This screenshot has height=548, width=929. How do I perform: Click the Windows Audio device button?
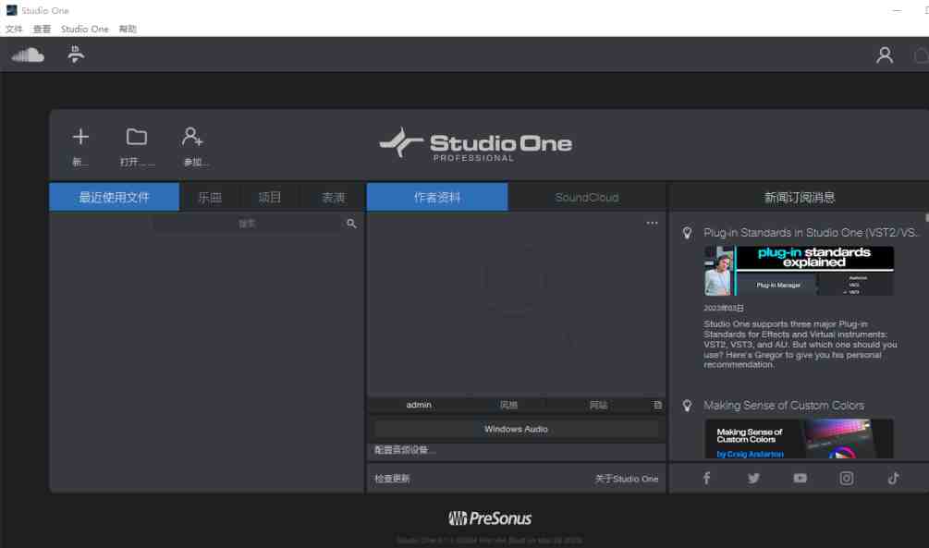(x=516, y=429)
